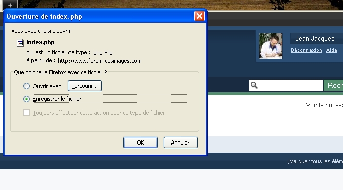Tick the 'Toujours effectuer cette action' checkbox
Viewport: 343px width, 190px height.
[x=27, y=113]
